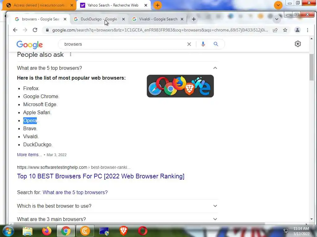Image resolution: width=317 pixels, height=237 pixels.
Task: Open Top 10 BEST Browsers For PC result
Action: click(x=101, y=176)
